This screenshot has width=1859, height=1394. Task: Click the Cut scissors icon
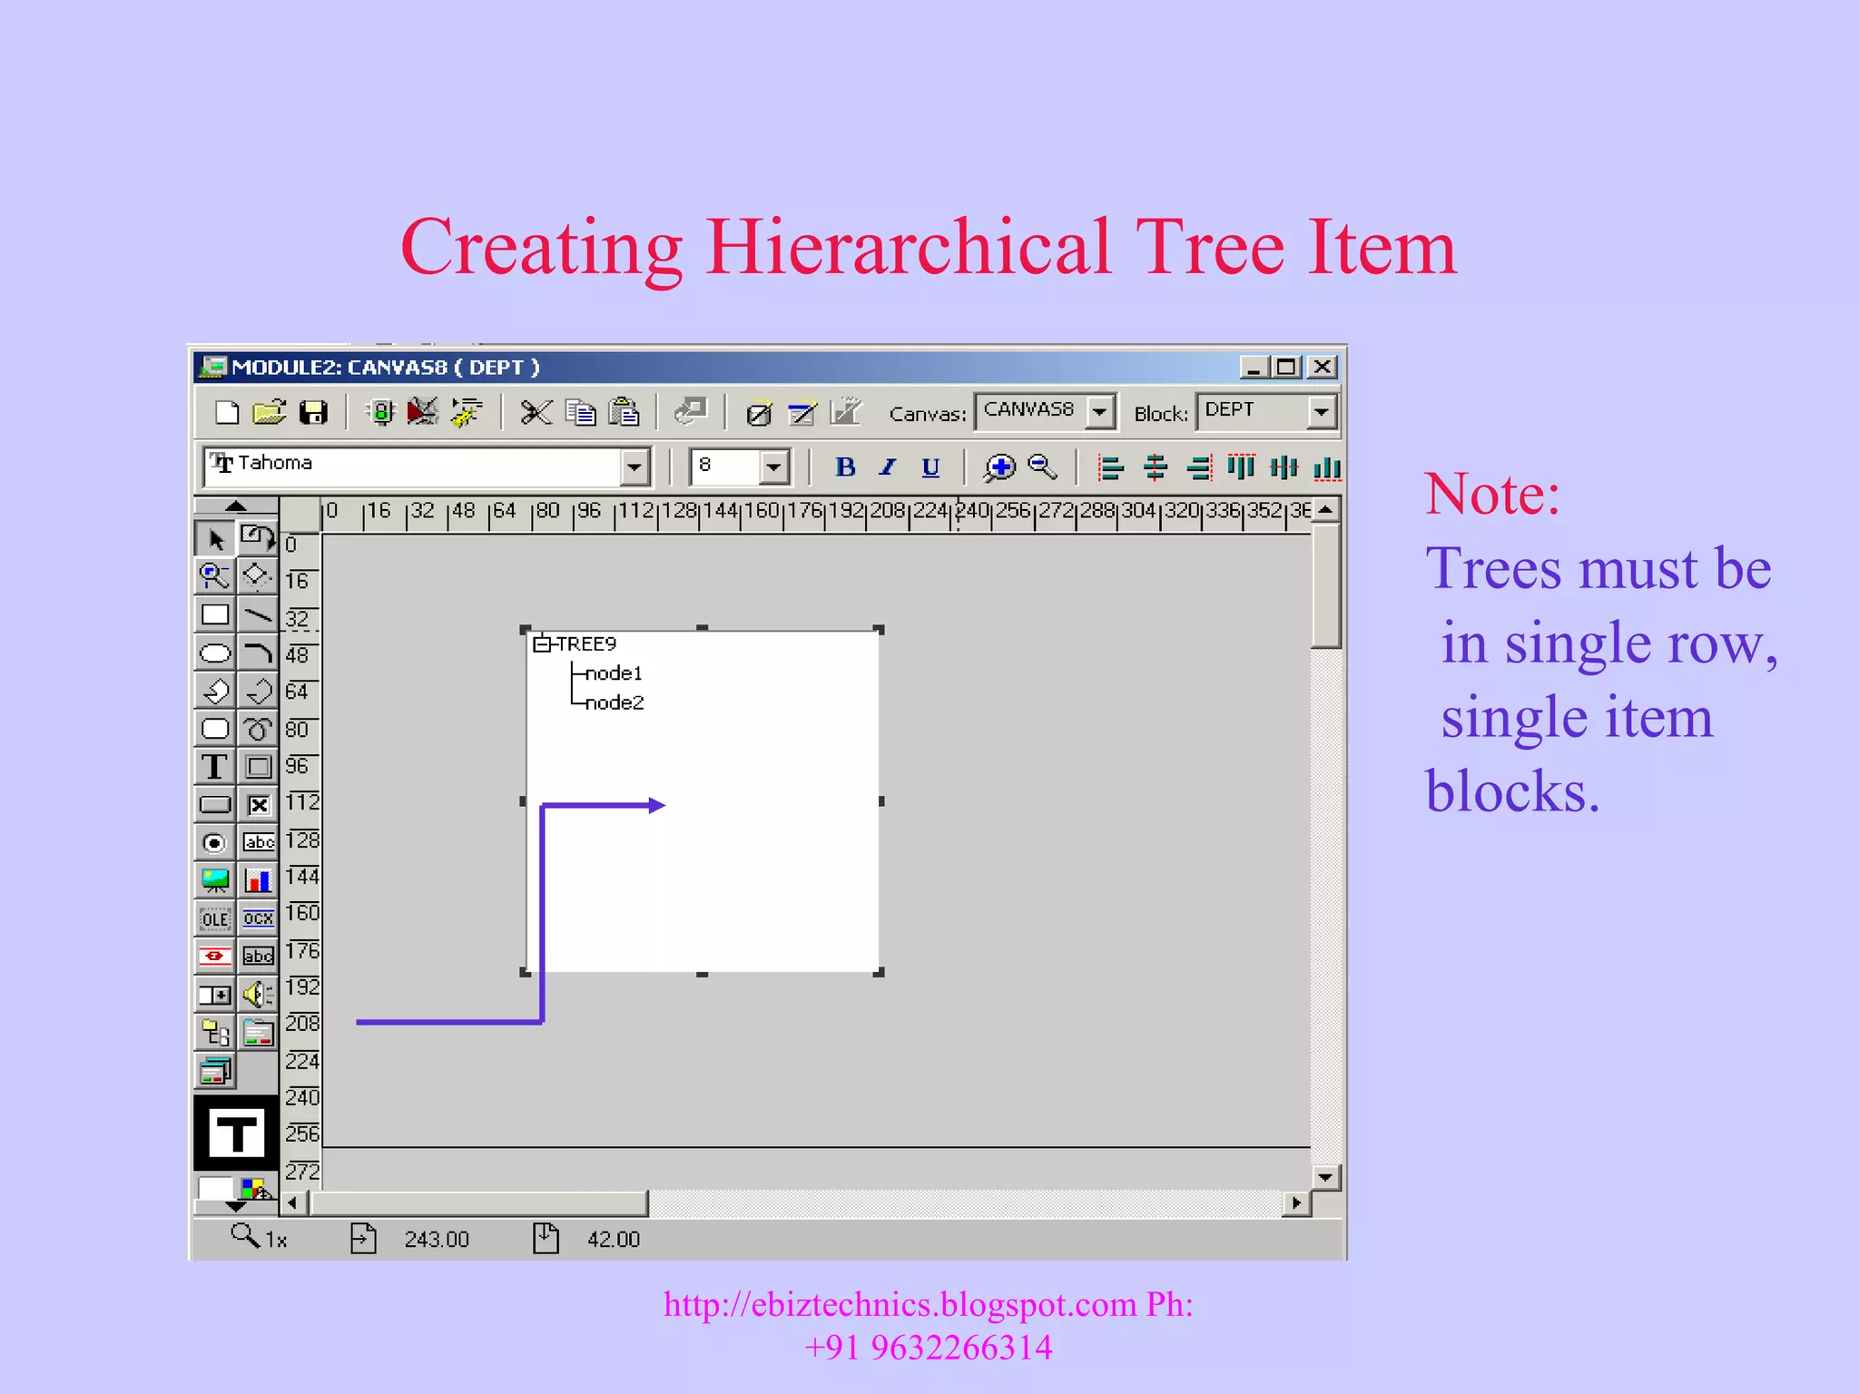(536, 413)
